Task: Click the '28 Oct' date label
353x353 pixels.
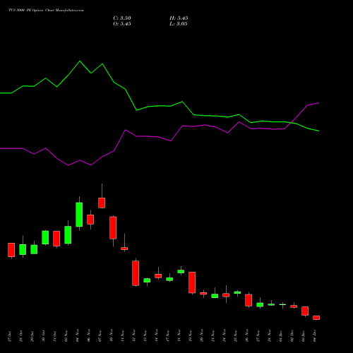Action: pos(21,336)
